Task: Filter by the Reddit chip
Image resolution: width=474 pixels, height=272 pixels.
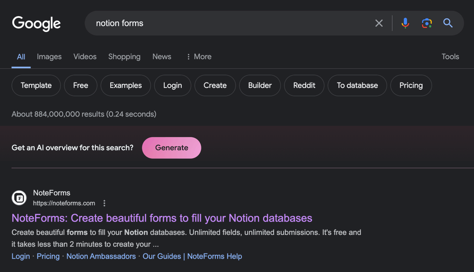Action: click(x=305, y=85)
